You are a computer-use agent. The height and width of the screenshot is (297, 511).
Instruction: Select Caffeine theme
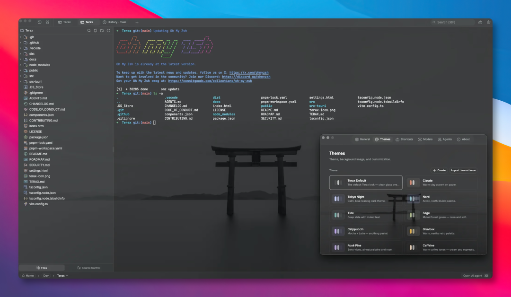441,247
